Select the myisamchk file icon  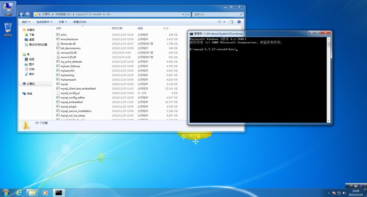(58, 71)
